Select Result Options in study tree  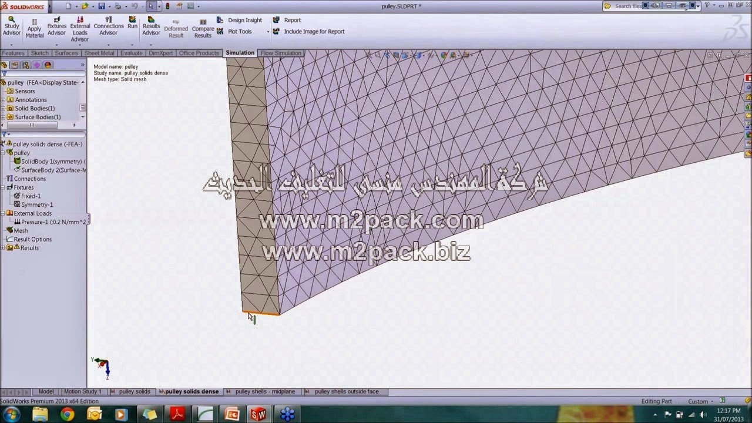pos(29,239)
